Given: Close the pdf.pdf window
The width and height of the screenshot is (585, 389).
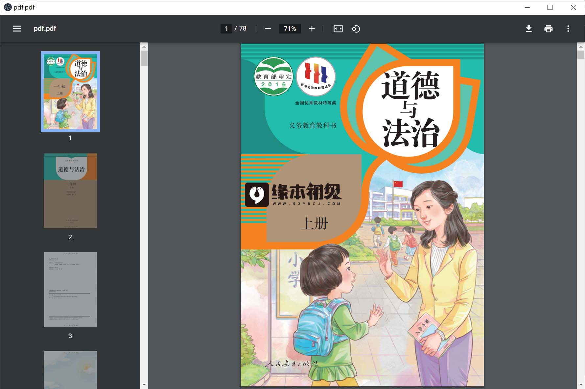Looking at the screenshot, I should (x=573, y=7).
